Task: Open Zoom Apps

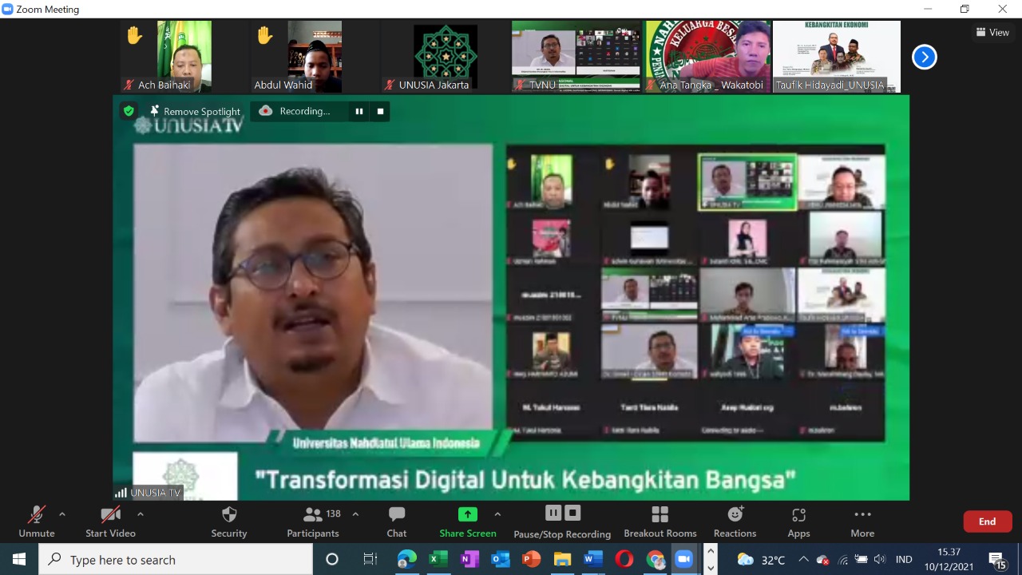Action: point(798,520)
